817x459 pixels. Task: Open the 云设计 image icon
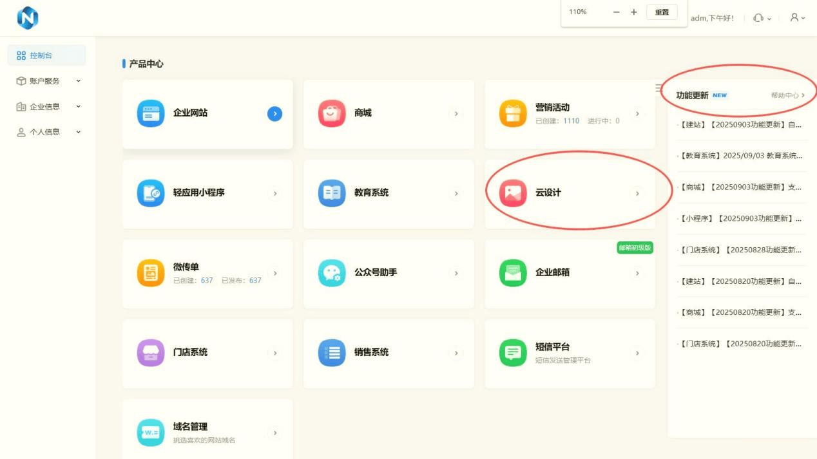coord(513,193)
